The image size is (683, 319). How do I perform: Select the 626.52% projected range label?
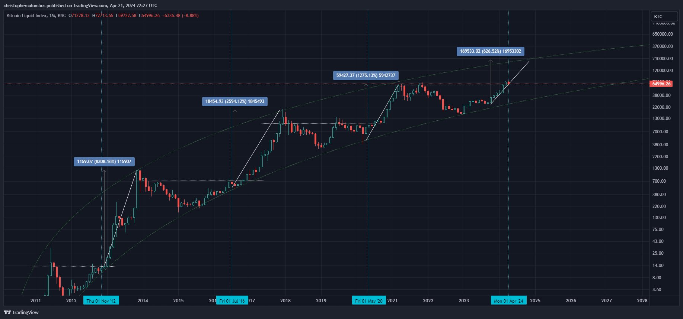click(490, 51)
